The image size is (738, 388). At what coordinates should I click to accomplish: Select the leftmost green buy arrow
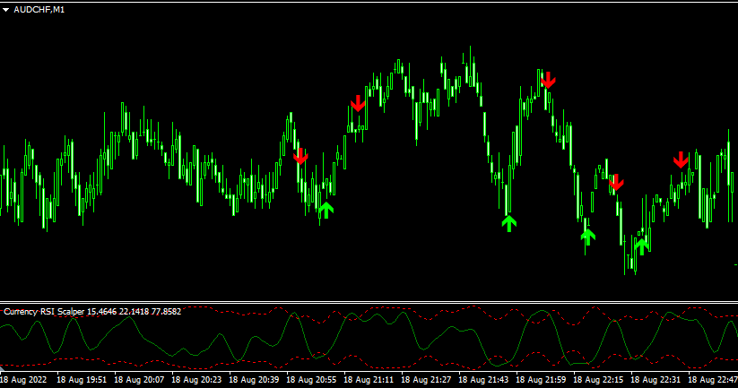pos(326,210)
